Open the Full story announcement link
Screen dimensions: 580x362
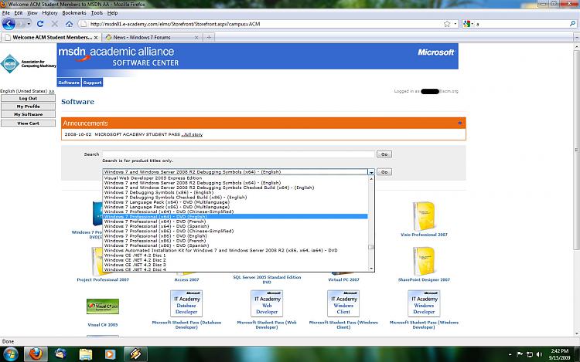point(192,134)
